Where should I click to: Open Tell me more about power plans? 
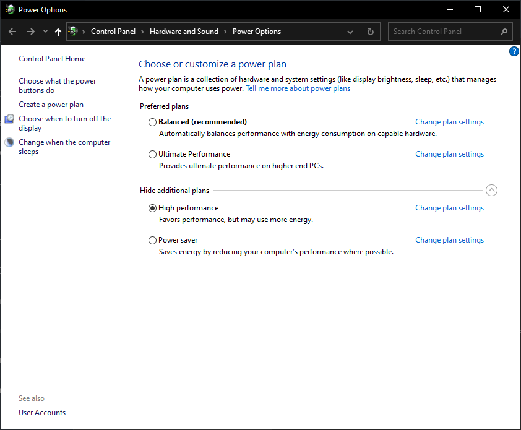pos(298,88)
